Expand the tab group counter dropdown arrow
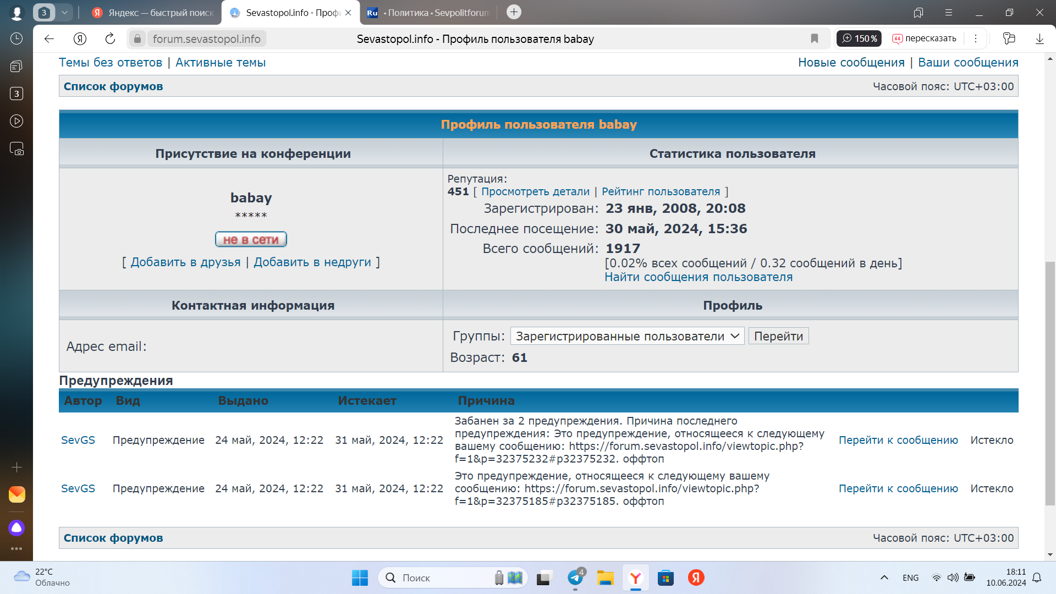This screenshot has height=594, width=1056. coord(64,12)
